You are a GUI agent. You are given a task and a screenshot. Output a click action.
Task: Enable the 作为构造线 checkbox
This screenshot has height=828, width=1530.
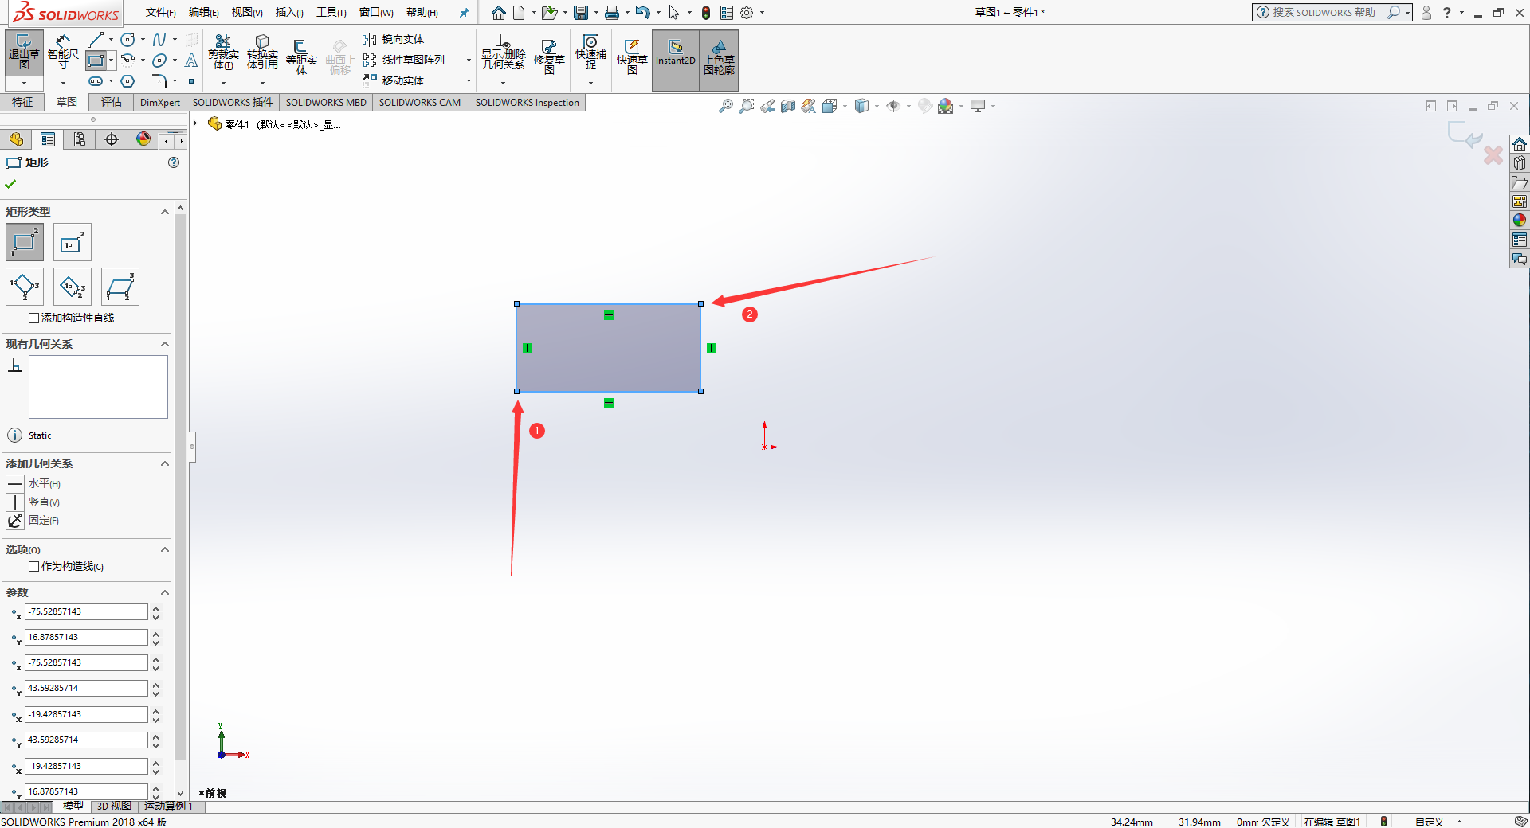33,567
